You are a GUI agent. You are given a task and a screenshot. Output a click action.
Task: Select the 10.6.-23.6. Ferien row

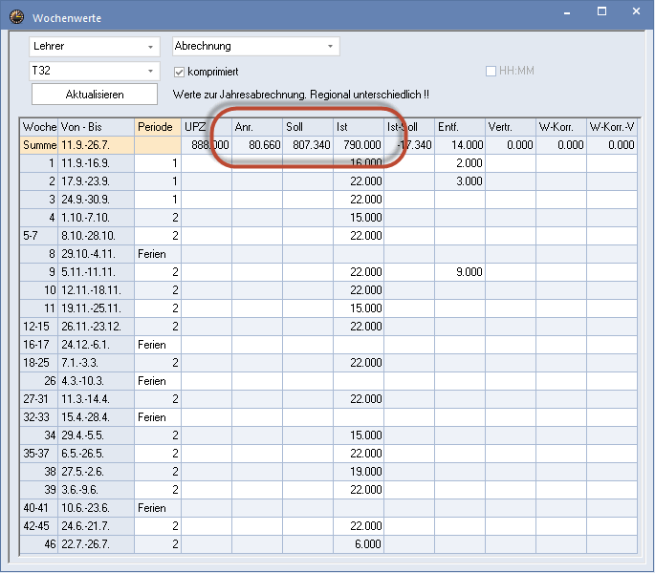tap(328, 508)
